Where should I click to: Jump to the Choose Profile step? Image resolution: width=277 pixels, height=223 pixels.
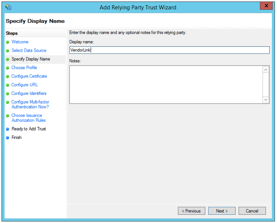point(24,68)
